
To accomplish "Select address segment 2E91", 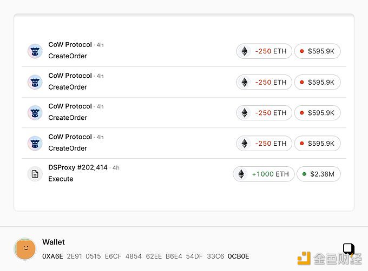I will tap(74, 256).
